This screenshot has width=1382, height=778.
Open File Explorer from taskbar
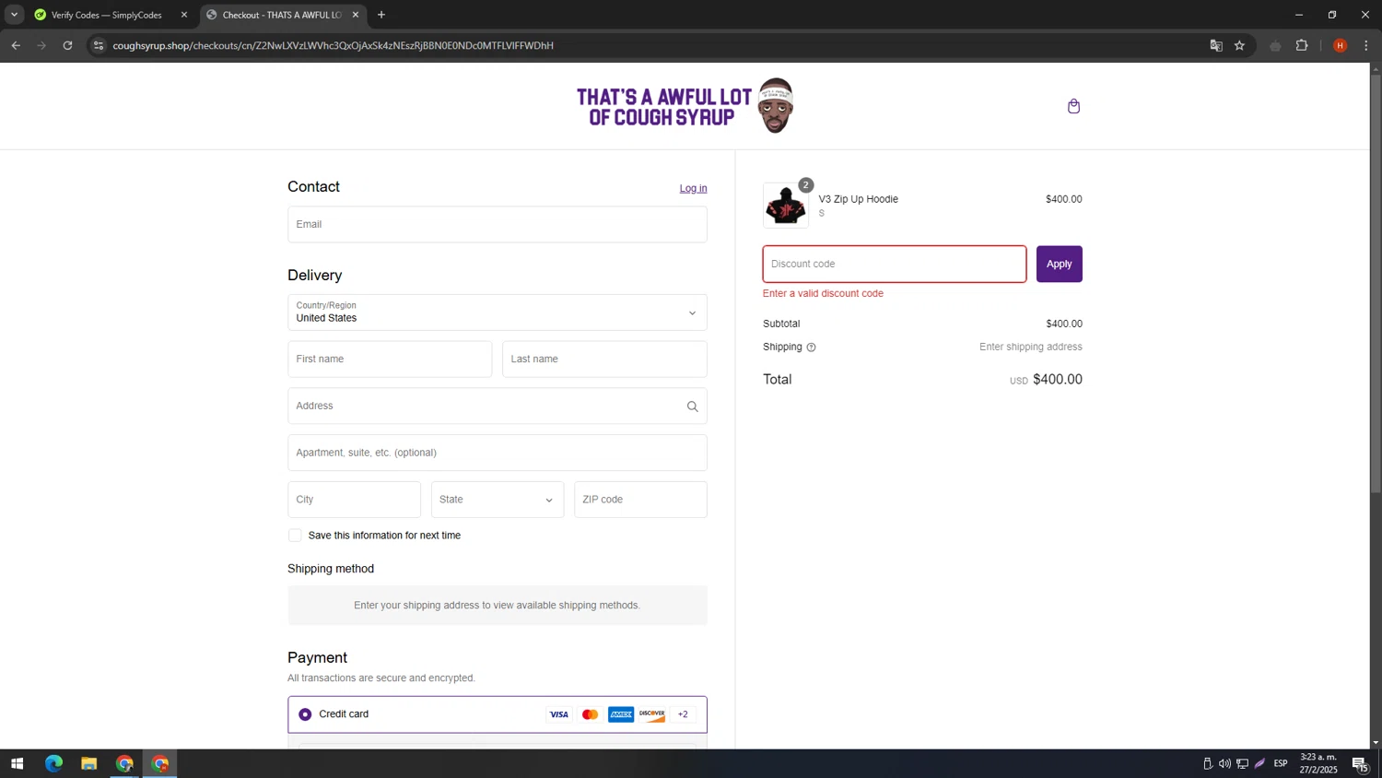pyautogui.click(x=88, y=763)
